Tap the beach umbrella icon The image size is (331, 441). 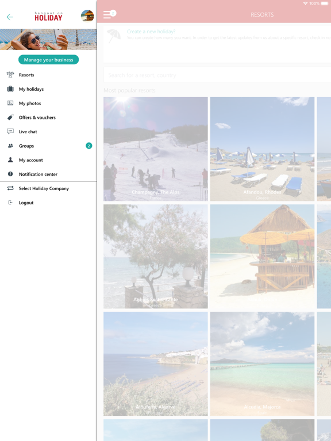[x=114, y=36]
